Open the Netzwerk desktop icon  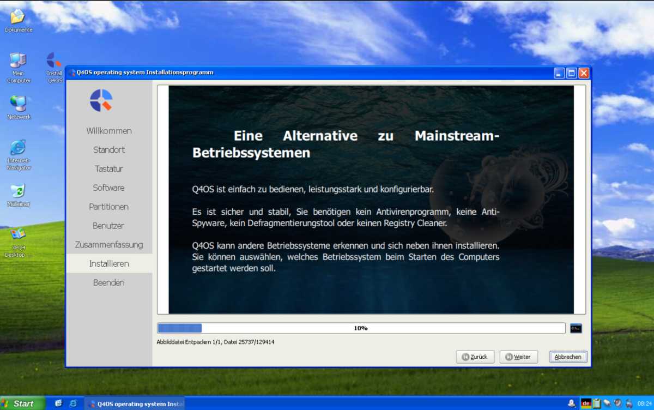[x=18, y=105]
